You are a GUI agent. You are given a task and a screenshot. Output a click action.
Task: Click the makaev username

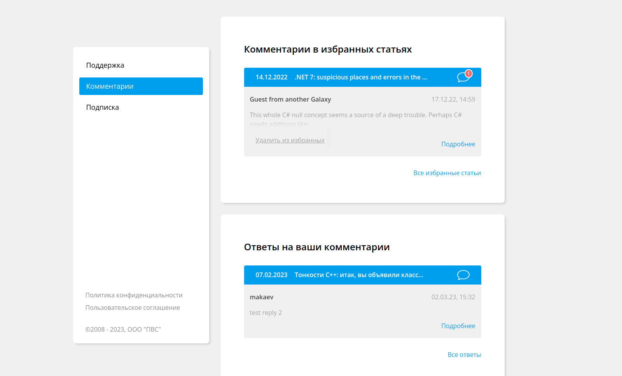point(262,297)
